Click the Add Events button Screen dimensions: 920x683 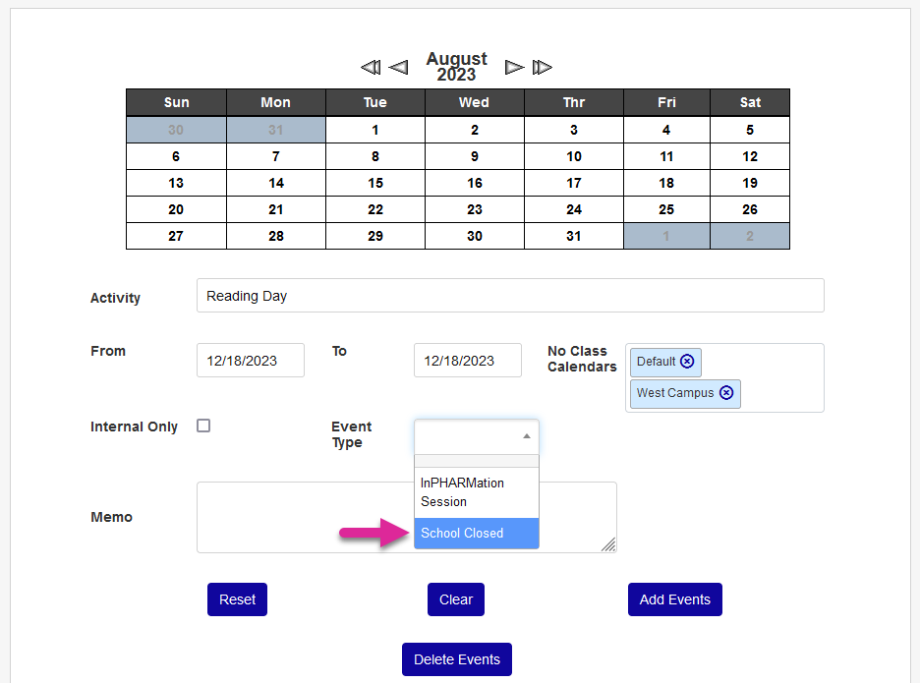pos(674,599)
